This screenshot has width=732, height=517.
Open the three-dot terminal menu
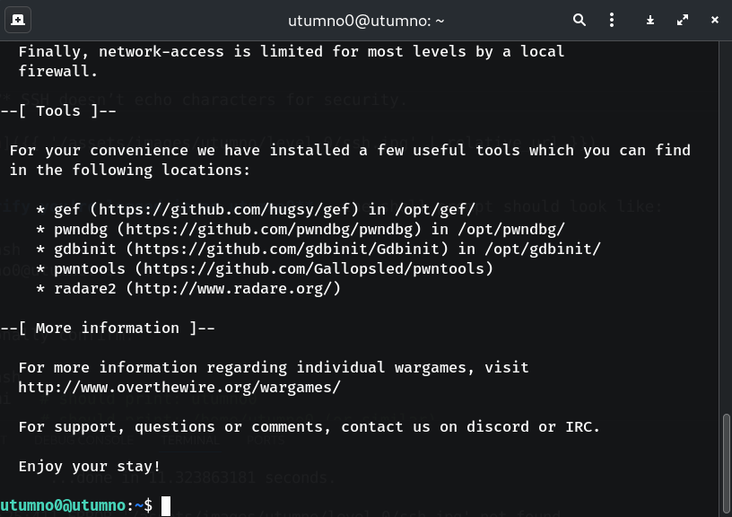point(612,20)
